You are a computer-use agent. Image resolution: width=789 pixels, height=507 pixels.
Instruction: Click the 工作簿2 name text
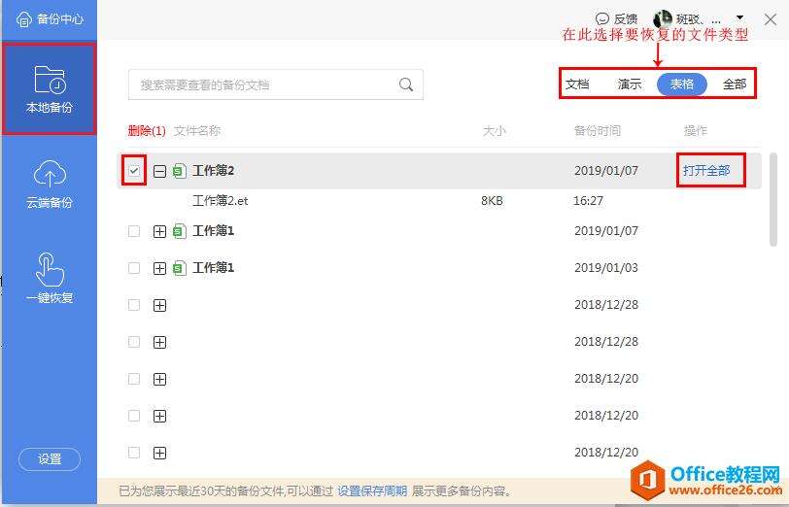pyautogui.click(x=214, y=171)
